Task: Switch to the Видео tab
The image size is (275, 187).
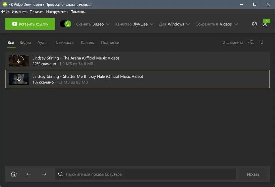Action: pyautogui.click(x=25, y=42)
